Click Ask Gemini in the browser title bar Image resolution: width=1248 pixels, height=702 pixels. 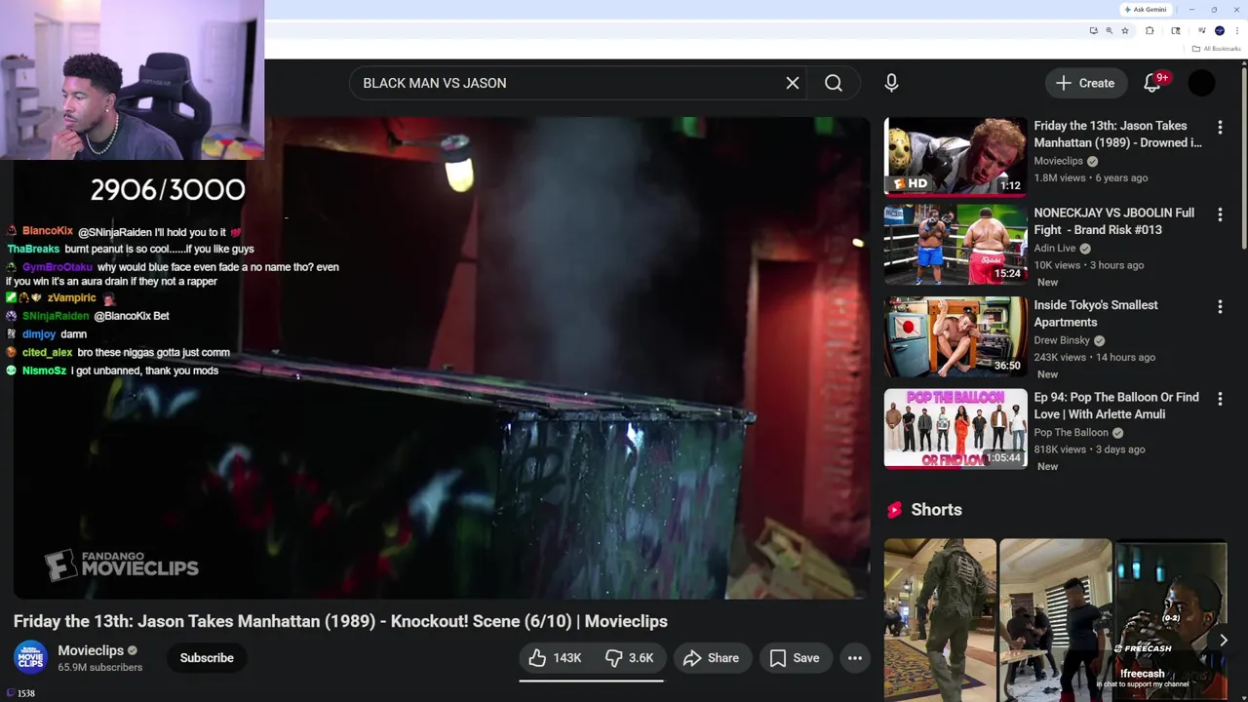coord(1146,9)
